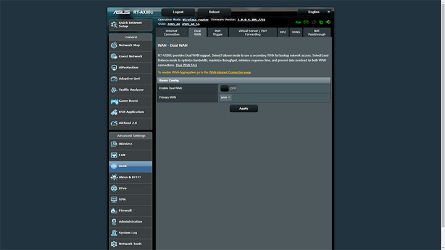Image resolution: width=445 pixels, height=250 pixels.
Task: Switch to Internet Connection tab
Action: pyautogui.click(x=171, y=33)
